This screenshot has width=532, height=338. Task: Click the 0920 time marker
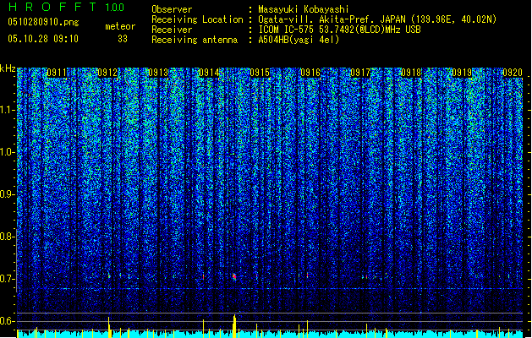[x=513, y=73]
